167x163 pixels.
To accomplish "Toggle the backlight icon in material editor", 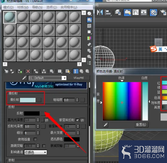I will tap(89, 20).
